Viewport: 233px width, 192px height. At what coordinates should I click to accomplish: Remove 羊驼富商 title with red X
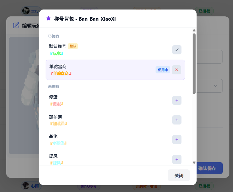coord(176,70)
